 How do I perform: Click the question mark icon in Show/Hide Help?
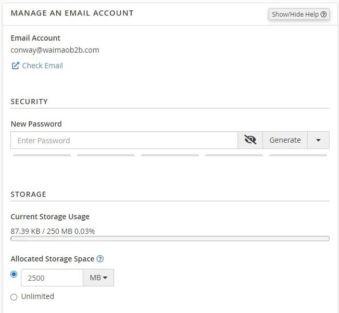[324, 14]
